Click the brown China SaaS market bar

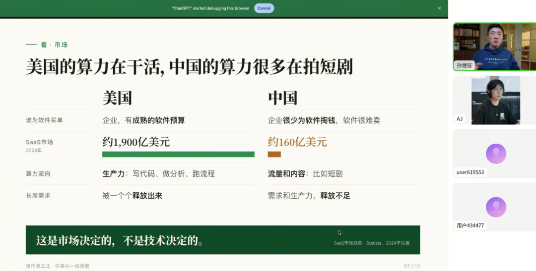[274, 154]
